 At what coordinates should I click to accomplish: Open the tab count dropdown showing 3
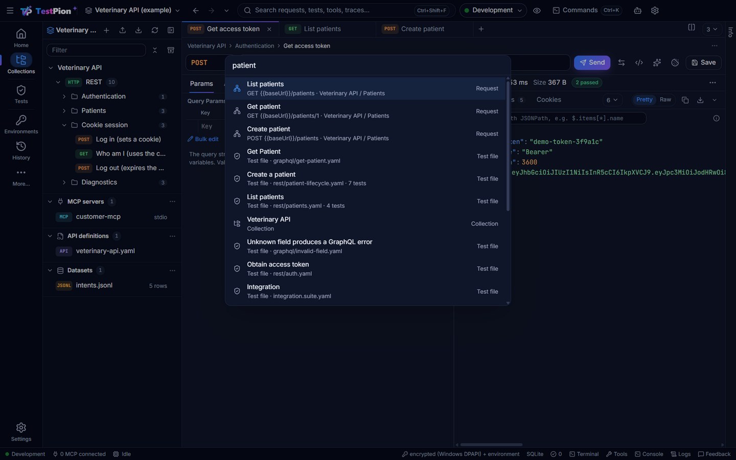click(x=712, y=29)
